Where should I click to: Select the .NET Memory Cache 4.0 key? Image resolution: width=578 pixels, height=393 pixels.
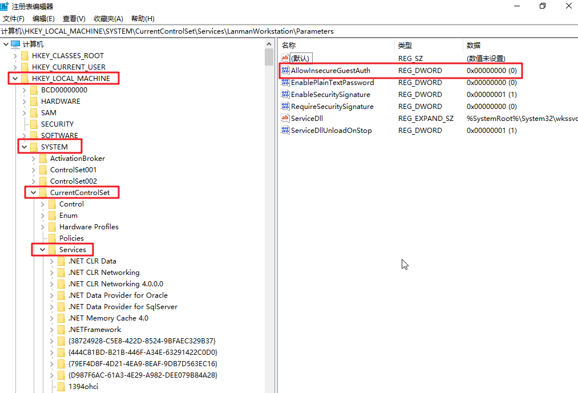108,318
